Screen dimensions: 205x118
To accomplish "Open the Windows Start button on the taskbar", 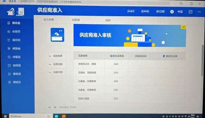I will 5,116.
